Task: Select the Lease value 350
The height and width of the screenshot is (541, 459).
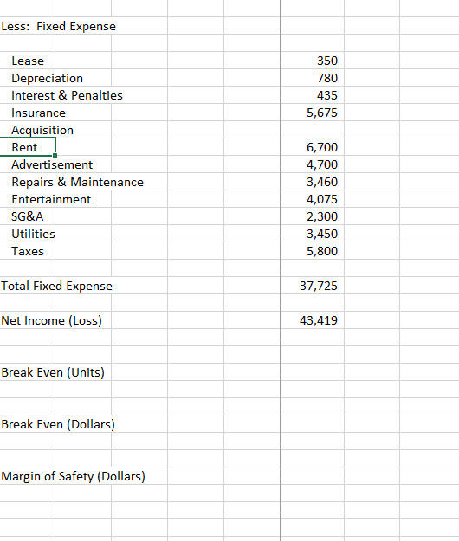Action: pos(327,61)
